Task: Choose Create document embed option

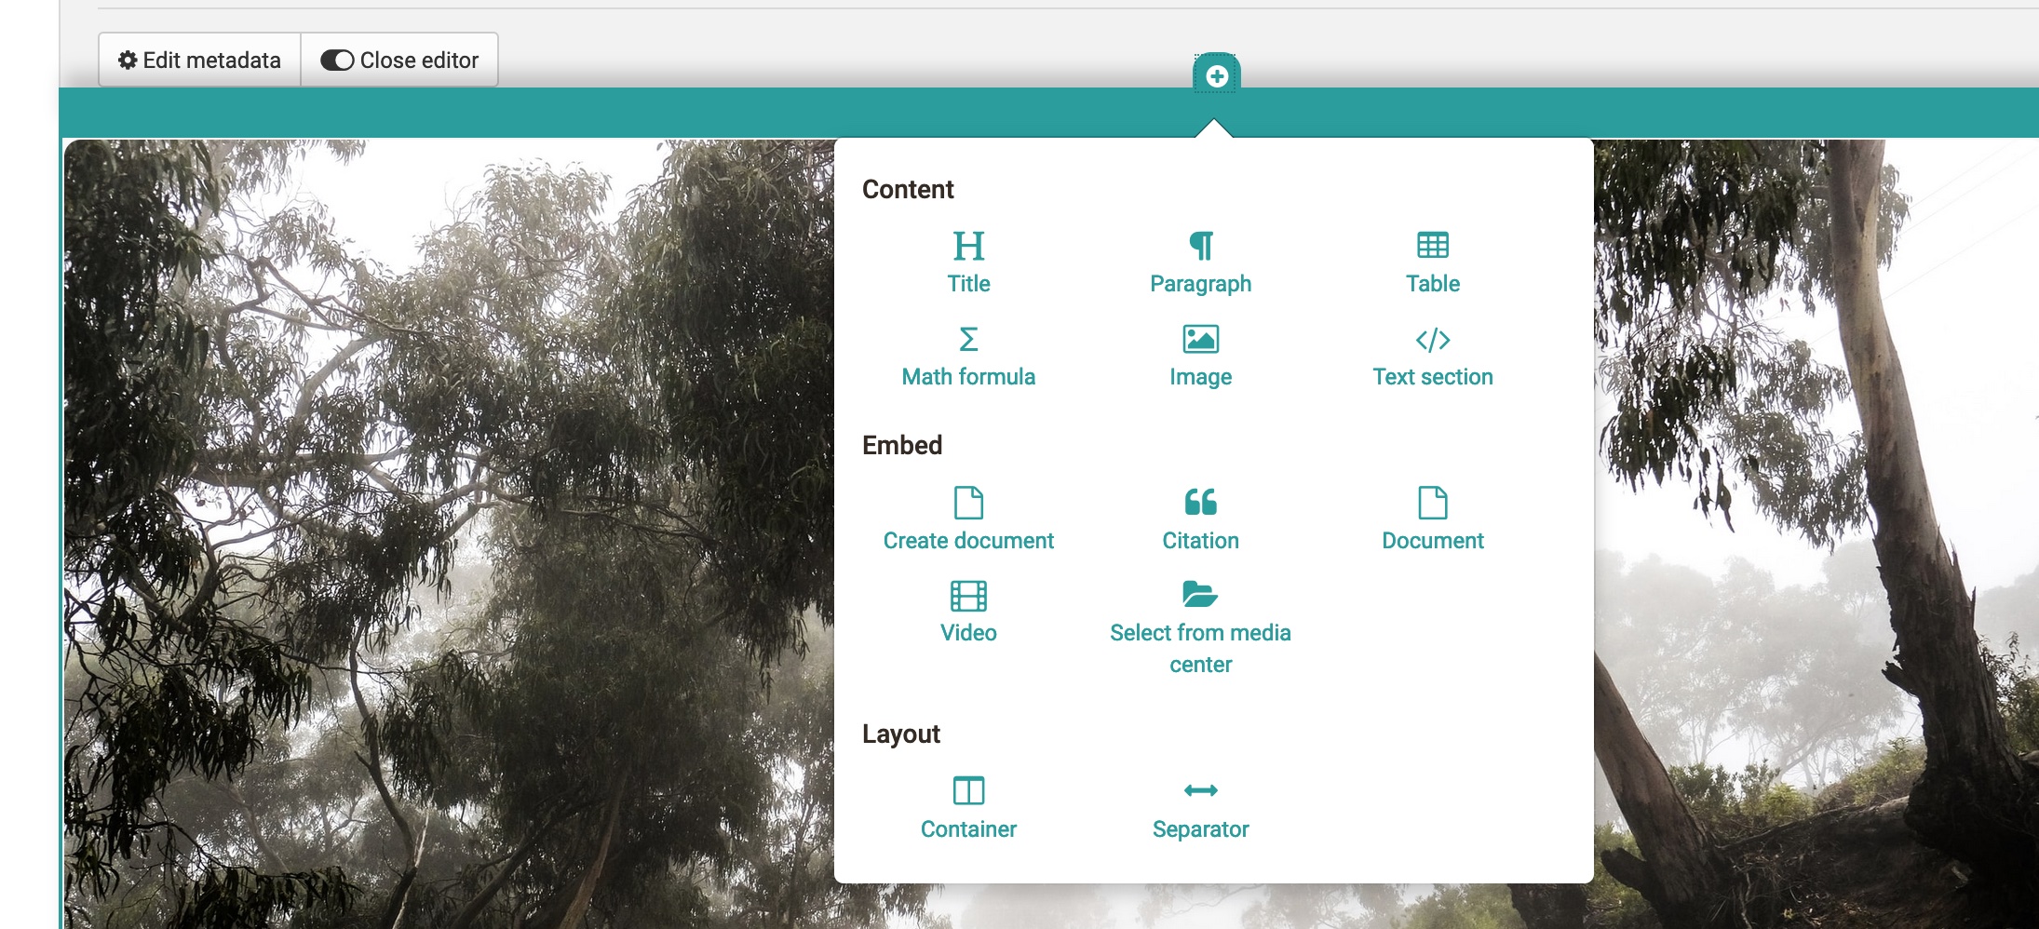Action: click(x=968, y=519)
